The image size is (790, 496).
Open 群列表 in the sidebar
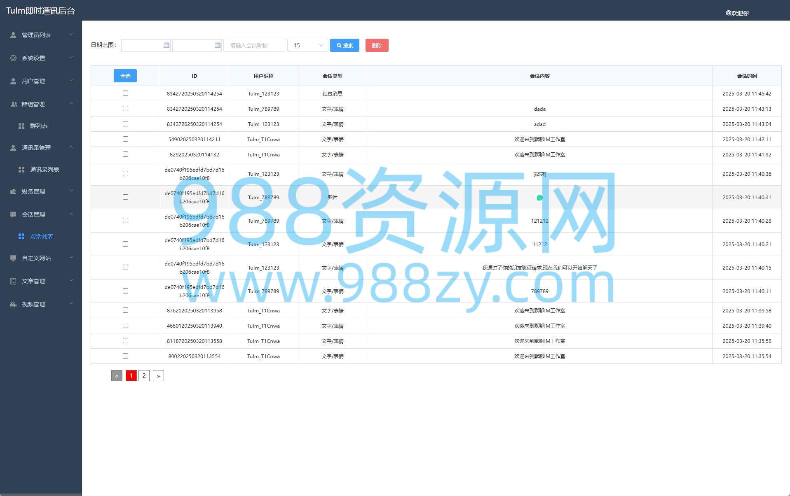[x=39, y=126]
